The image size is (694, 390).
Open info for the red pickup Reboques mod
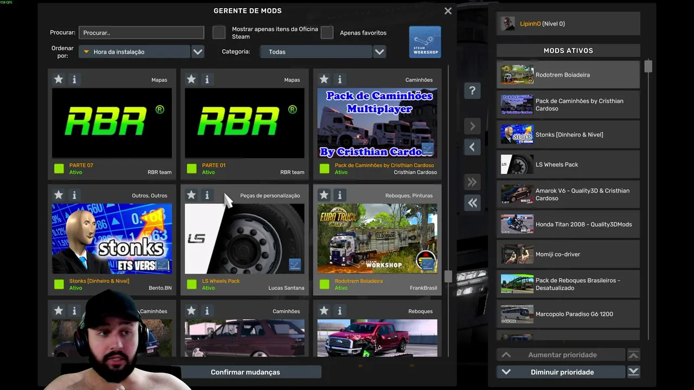pos(339,311)
